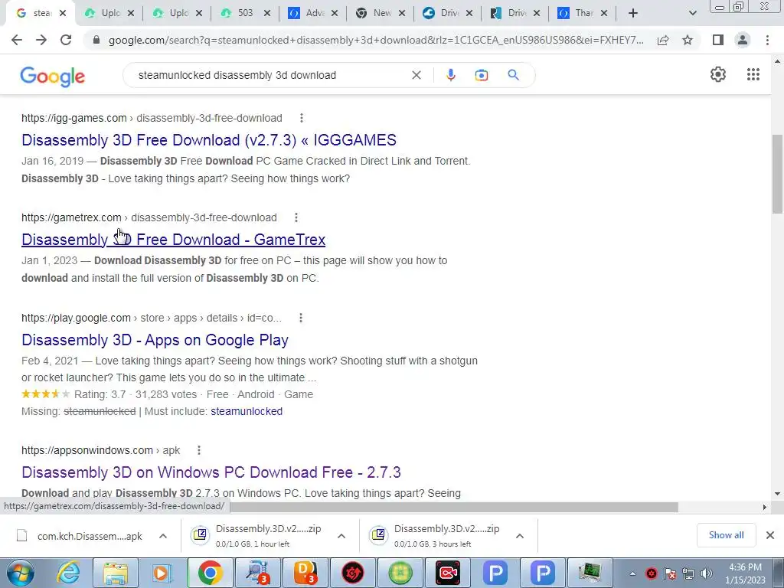The height and width of the screenshot is (588, 784).
Task: Open 'Disassembly 3D - Apps on Google Play'
Action: (155, 340)
